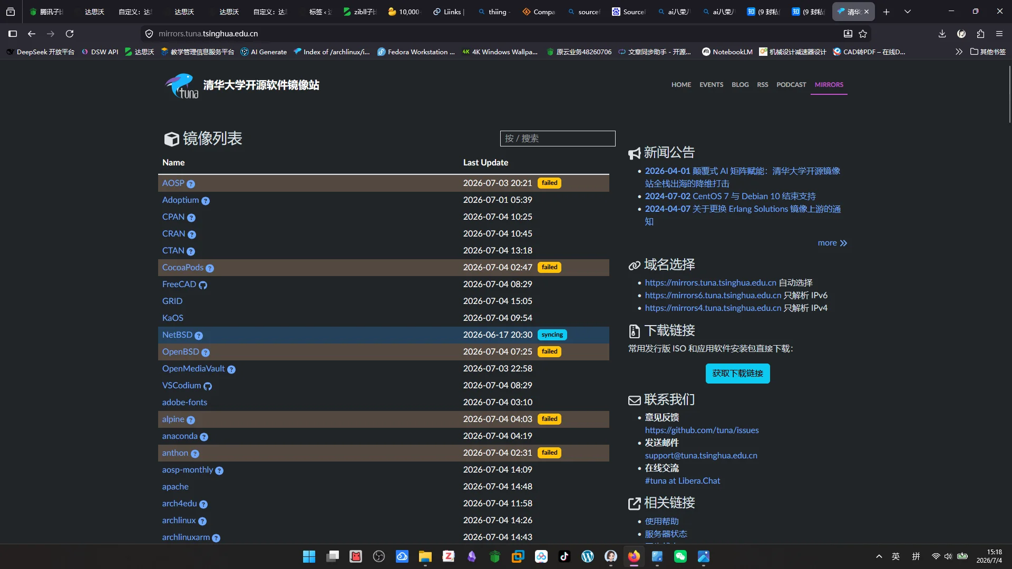Click CTAN help question icon

point(191,251)
